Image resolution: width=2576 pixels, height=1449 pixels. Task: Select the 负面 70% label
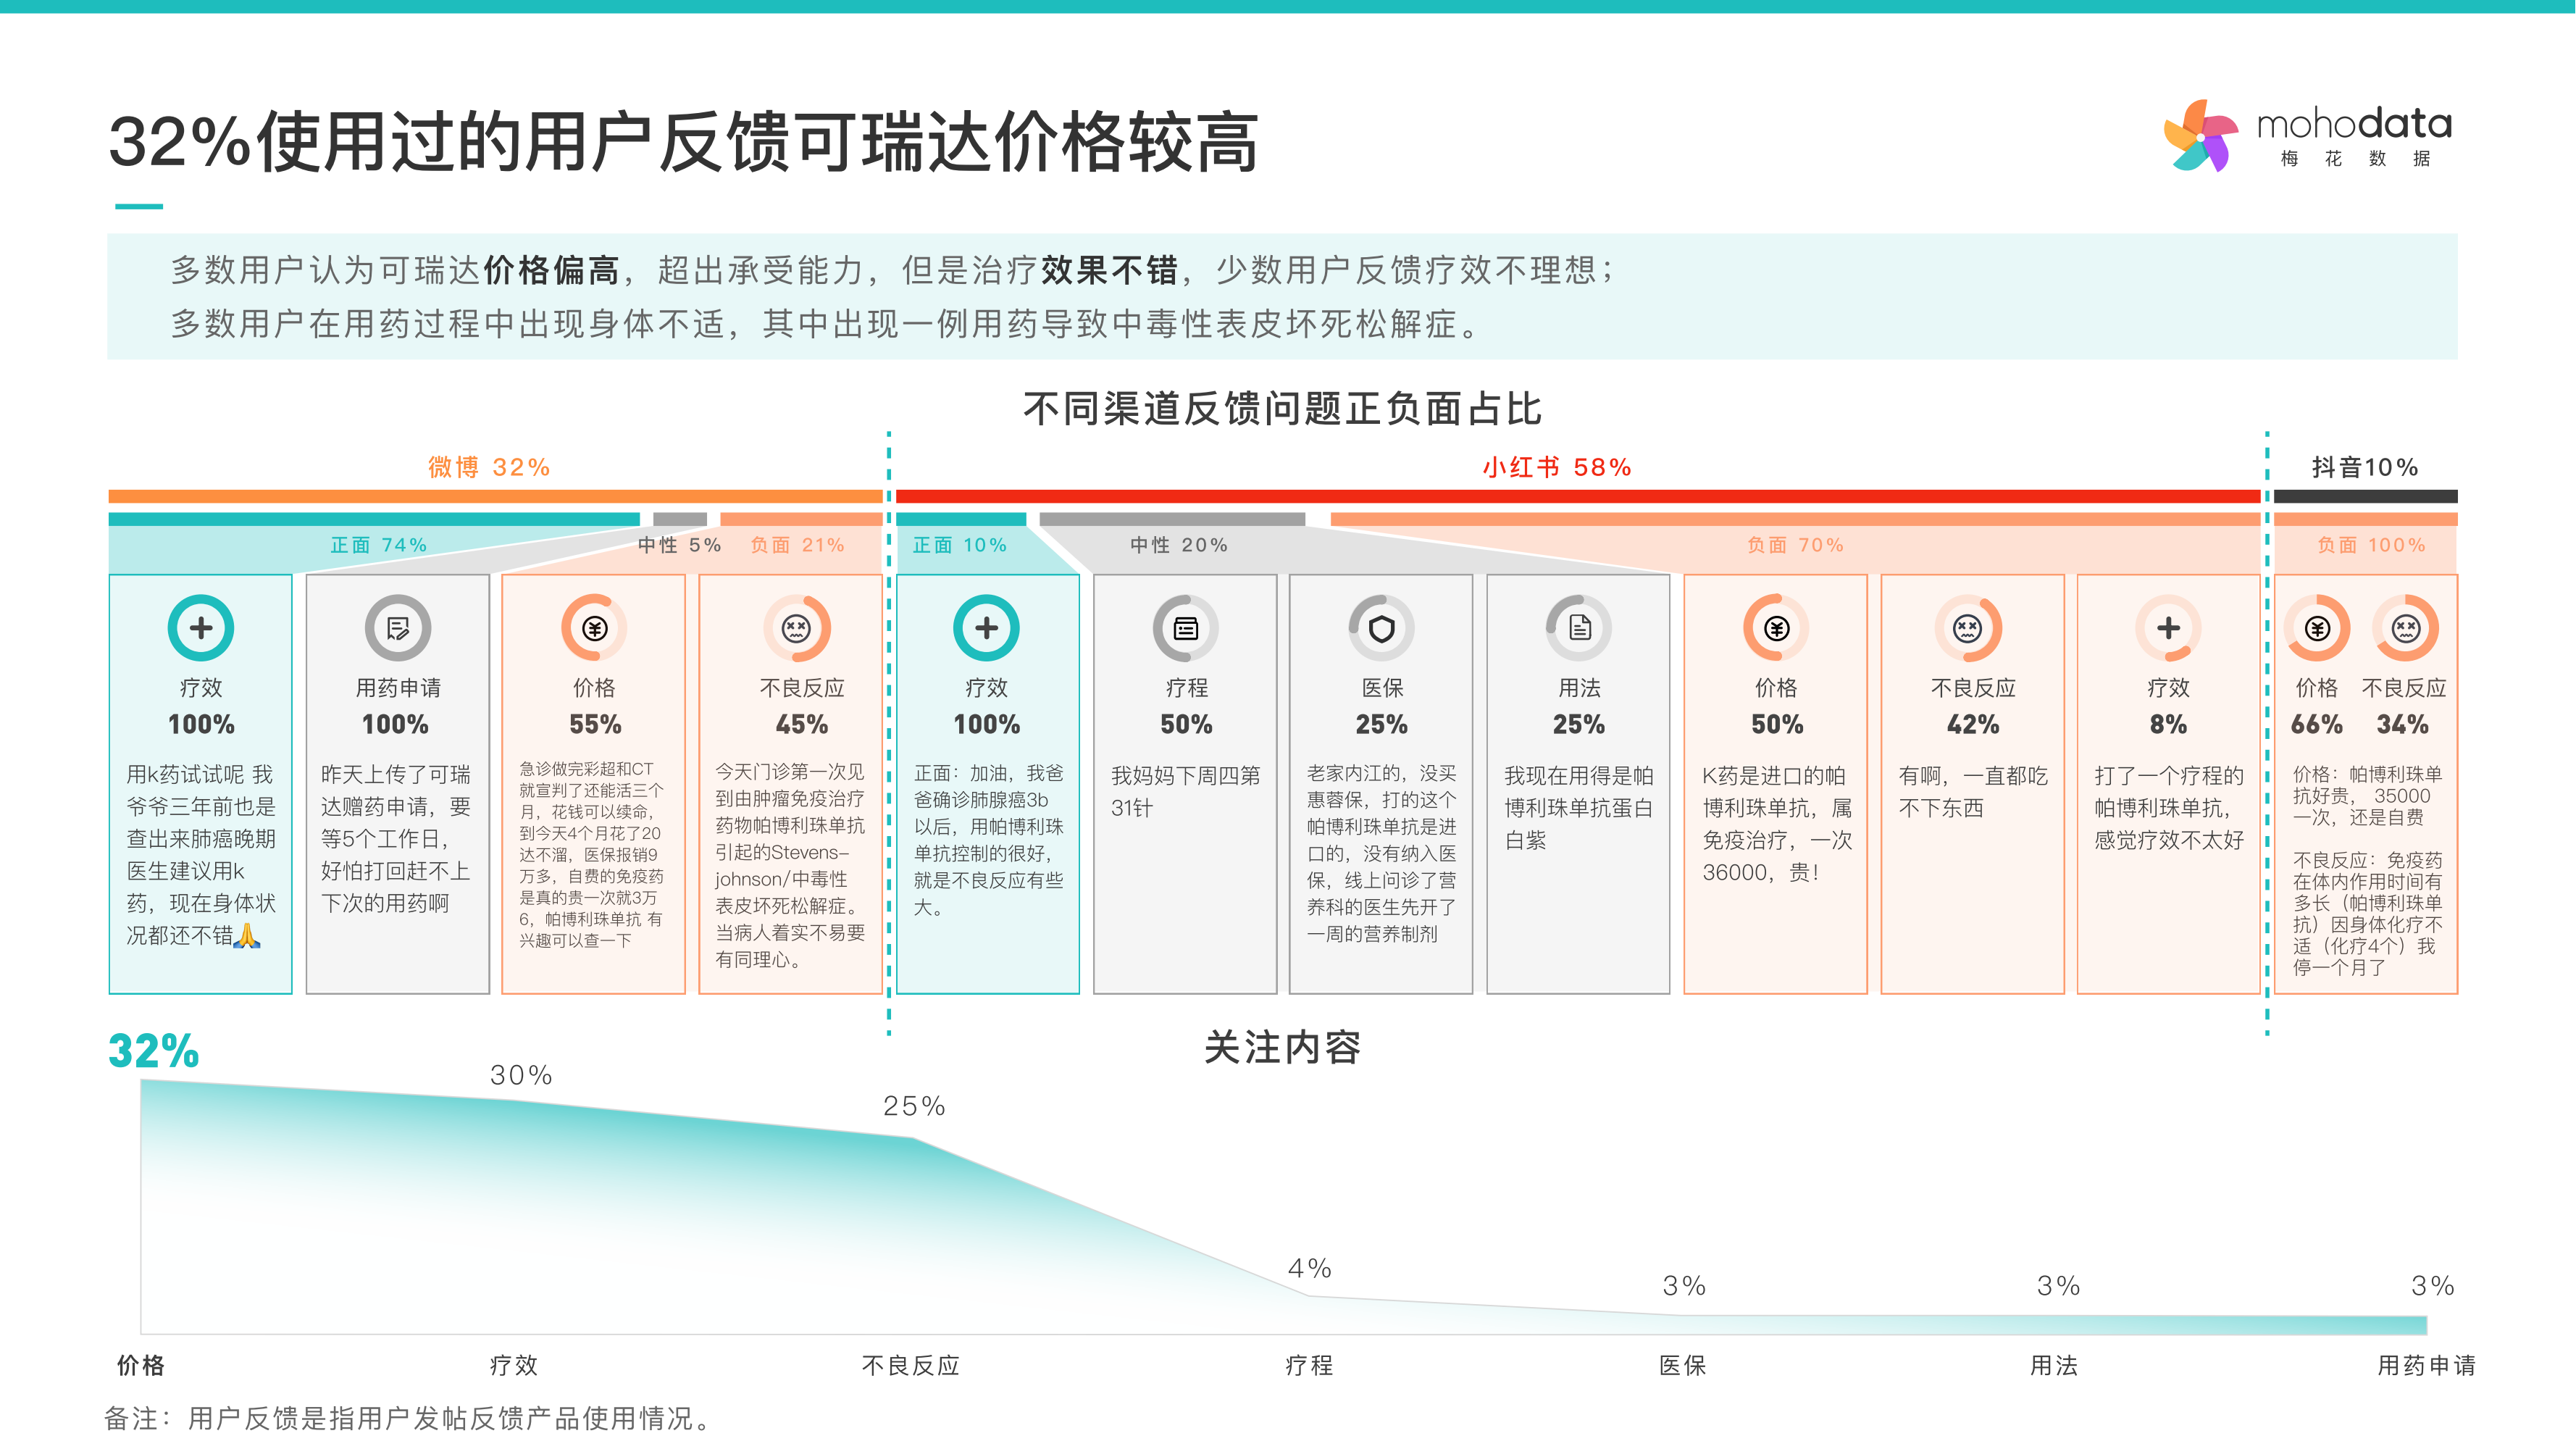[x=1796, y=545]
